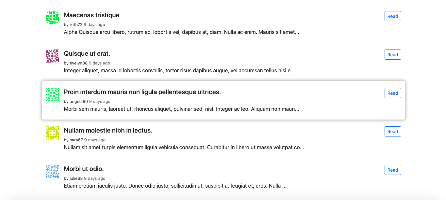This screenshot has height=200, width=446.
Task: Click angela80's green identicon avatar
Action: pyautogui.click(x=52, y=94)
